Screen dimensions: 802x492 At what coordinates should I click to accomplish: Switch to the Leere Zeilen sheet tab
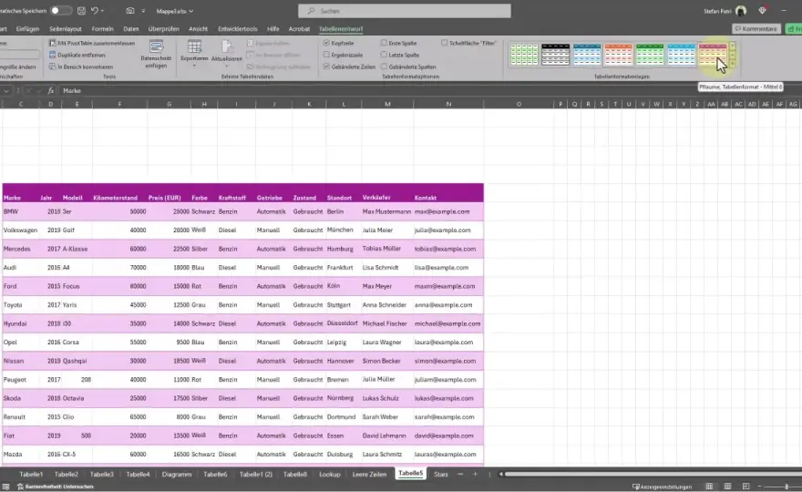[369, 474]
